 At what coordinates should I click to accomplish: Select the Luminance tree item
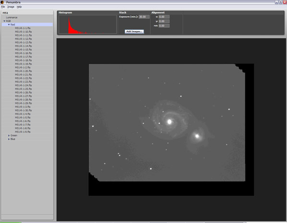tap(12, 18)
